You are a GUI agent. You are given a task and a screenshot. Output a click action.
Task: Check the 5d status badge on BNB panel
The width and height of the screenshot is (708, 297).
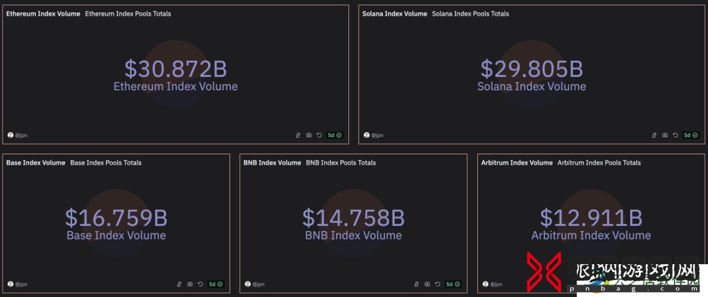(453, 284)
